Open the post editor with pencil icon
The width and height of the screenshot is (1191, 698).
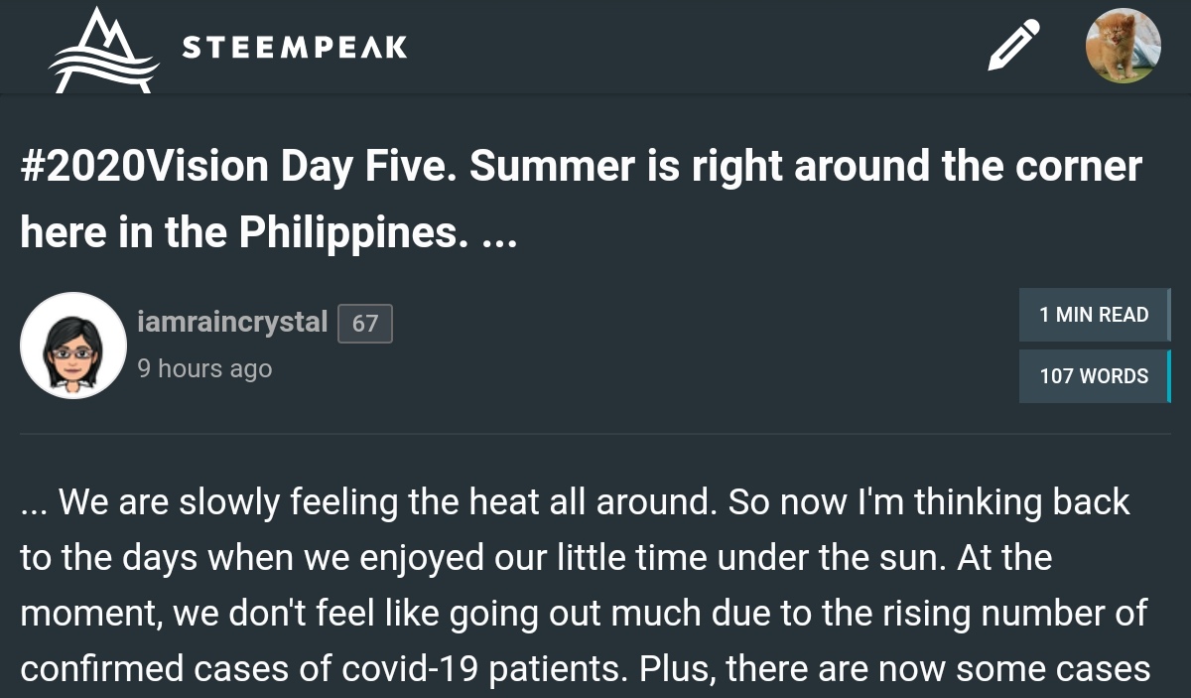[x=1014, y=46]
